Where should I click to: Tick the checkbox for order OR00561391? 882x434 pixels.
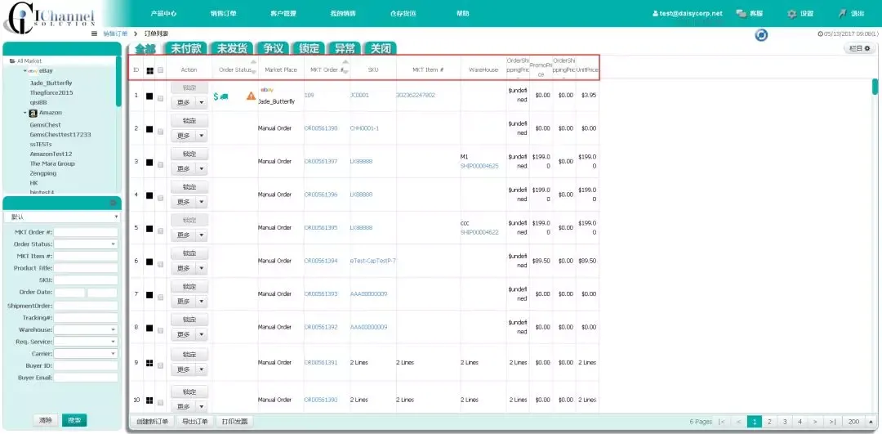[160, 366]
